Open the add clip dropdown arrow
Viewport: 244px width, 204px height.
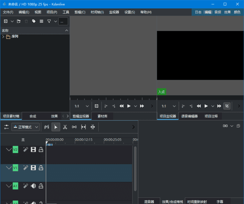(12, 21)
